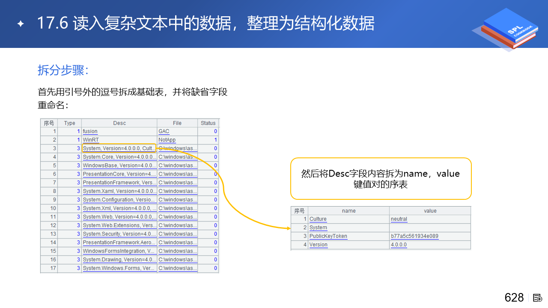Screen dimensions: 548x308
Task: Click the "PresentationCore, Version=4..." cell
Action: click(119, 174)
